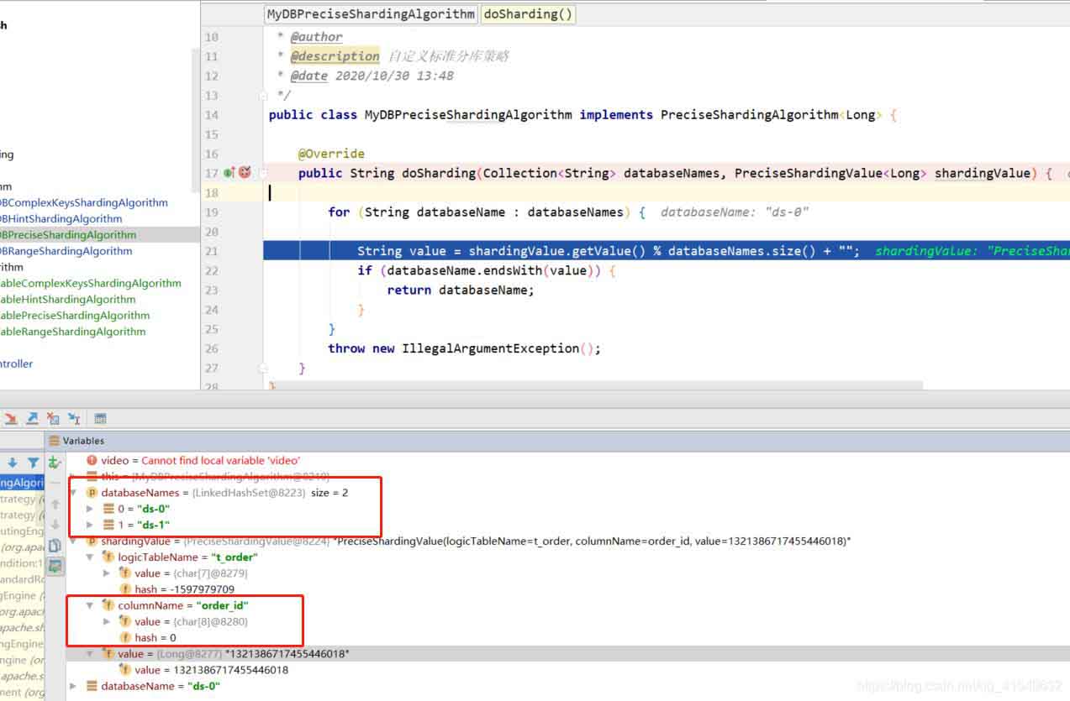Toggle the breakpoint on line 17
The height and width of the screenshot is (701, 1070).
point(245,173)
